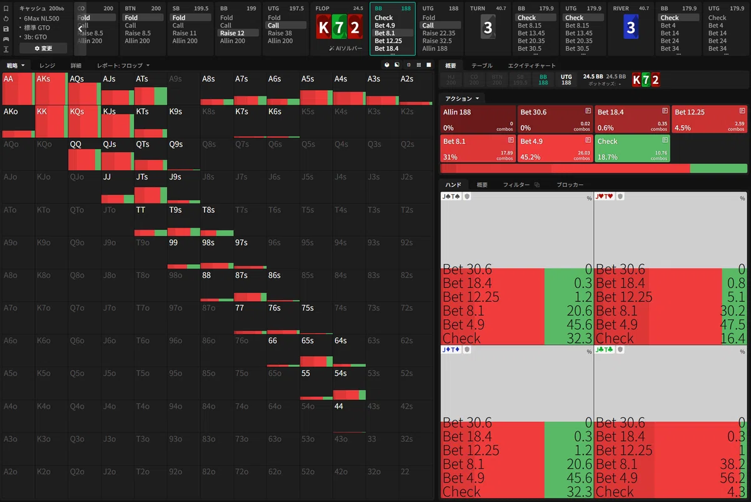This screenshot has height=502, width=751.
Task: Open the 戦略 dropdown
Action: 16,65
